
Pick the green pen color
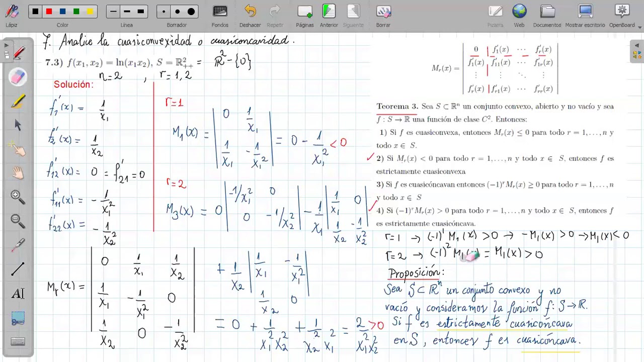[76, 12]
